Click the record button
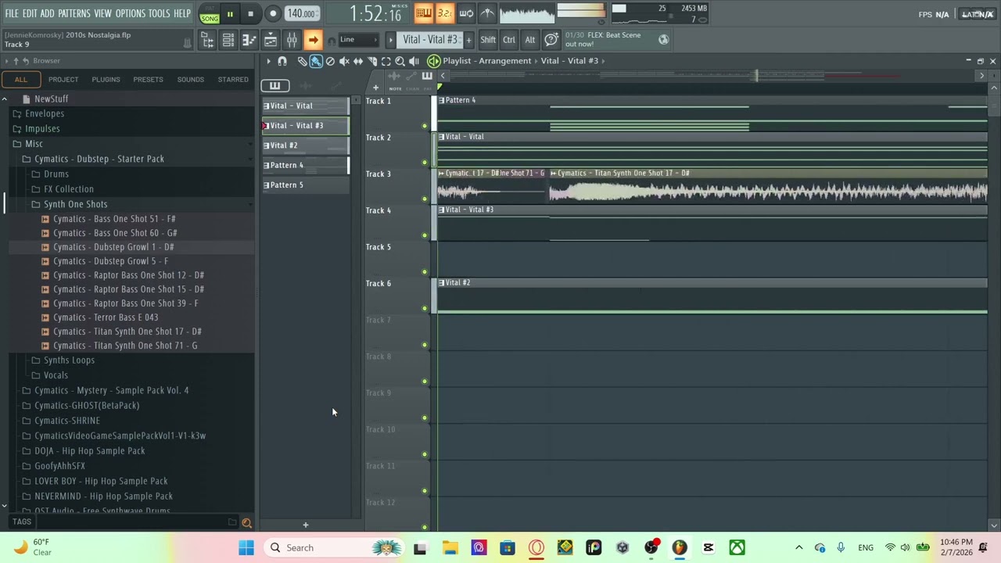 coord(273,13)
